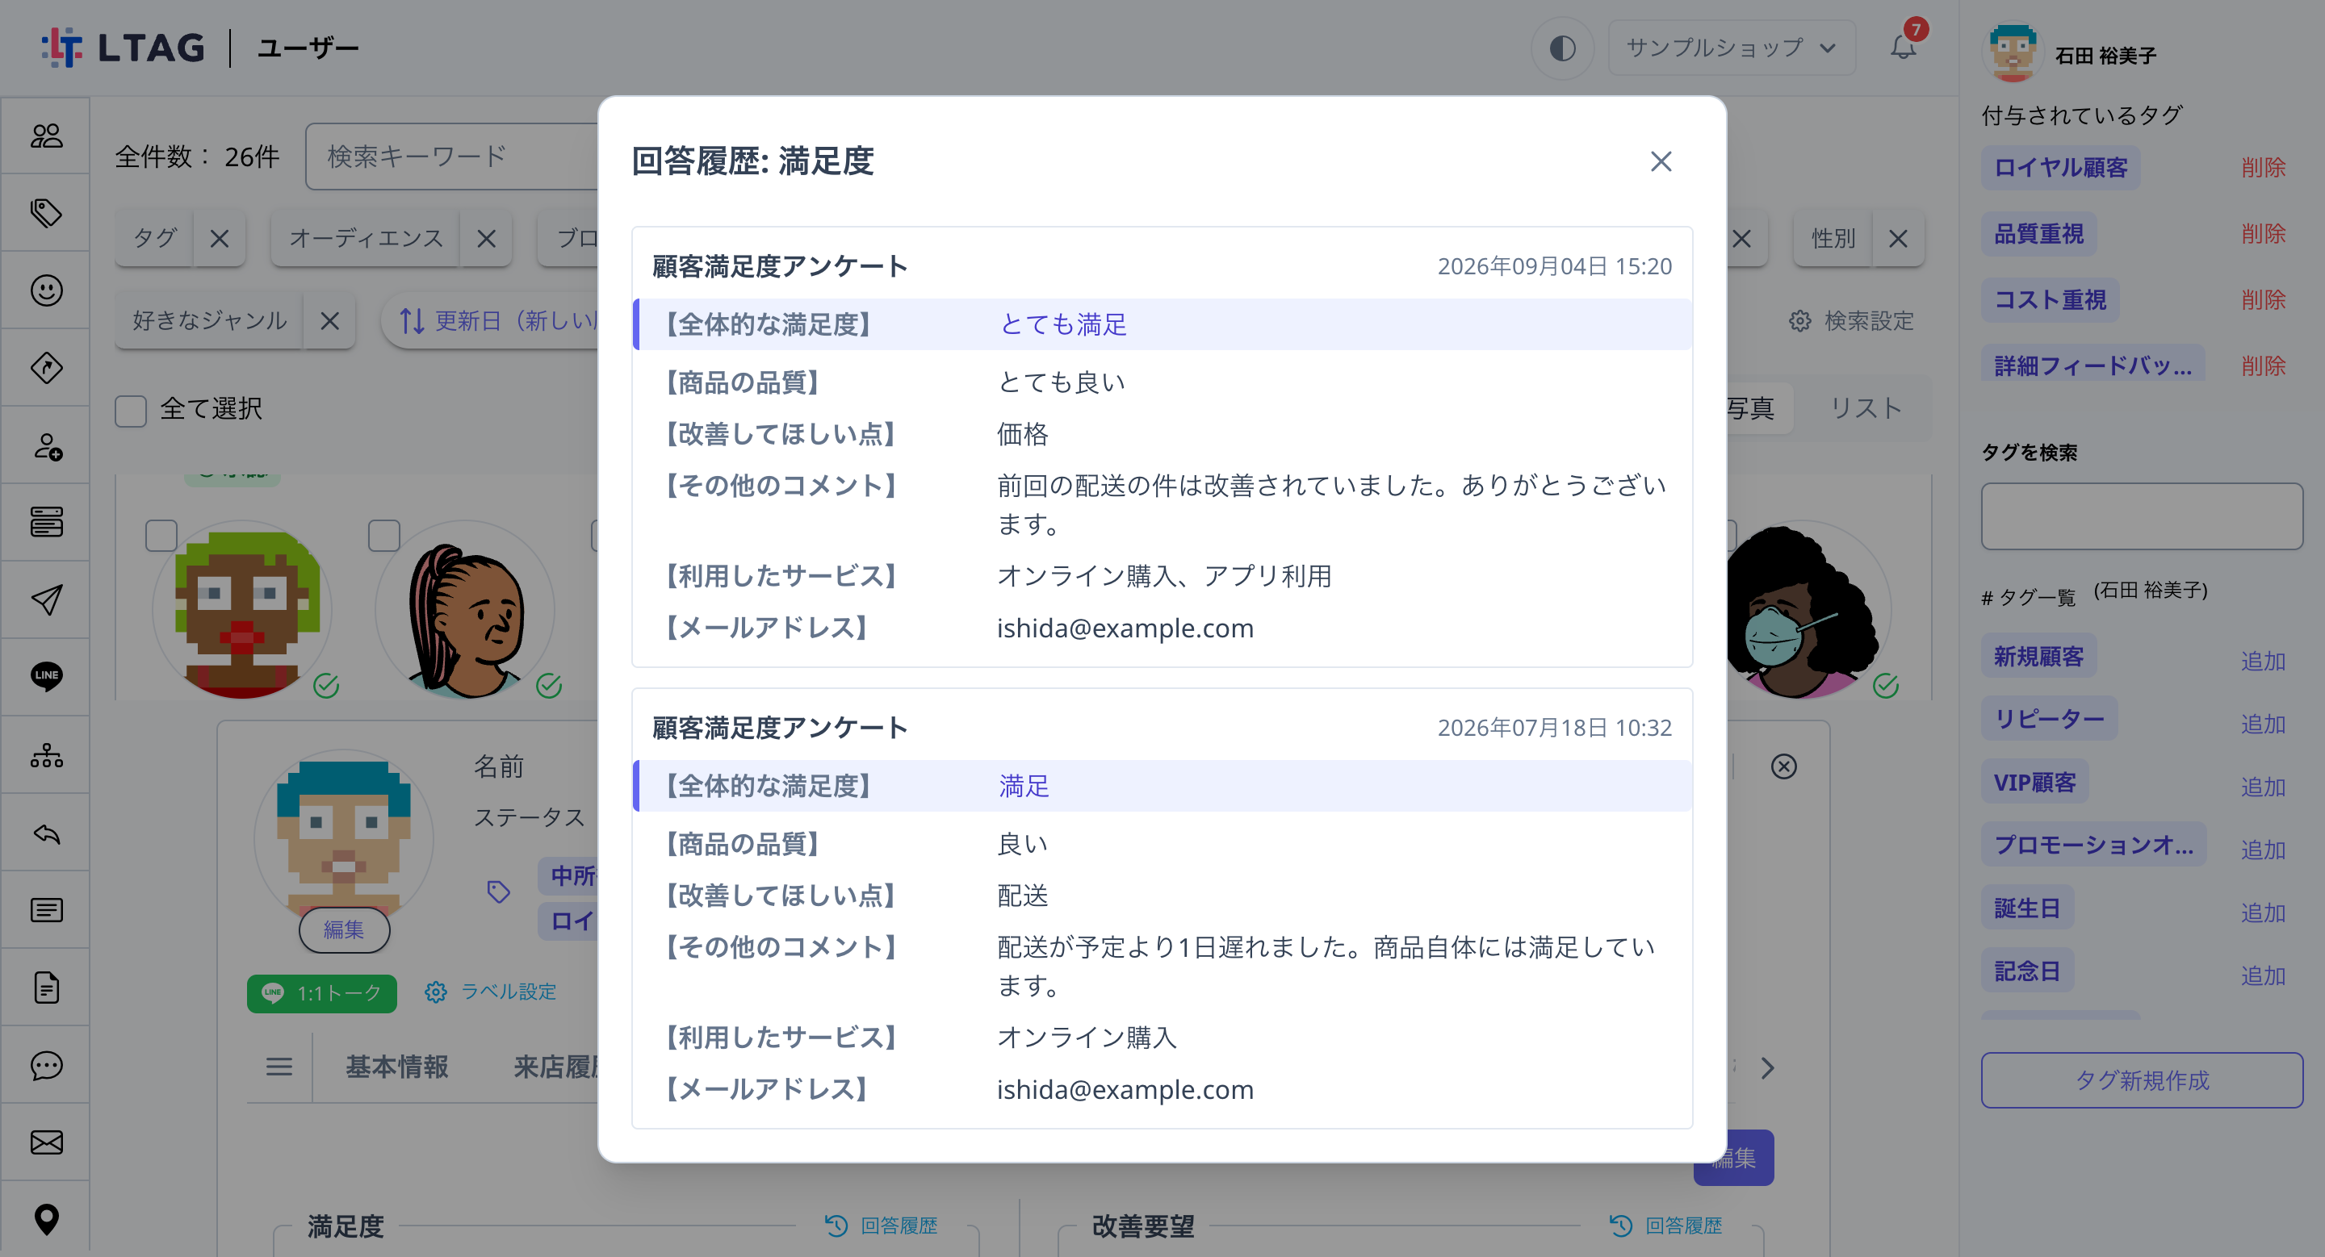2325x1257 pixels.
Task: Open the 好きなジャンル filter
Action: 209,321
